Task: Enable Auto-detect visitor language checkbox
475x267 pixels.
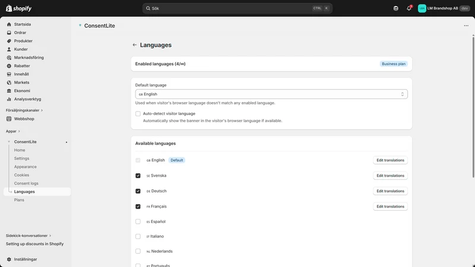Action: tap(138, 113)
